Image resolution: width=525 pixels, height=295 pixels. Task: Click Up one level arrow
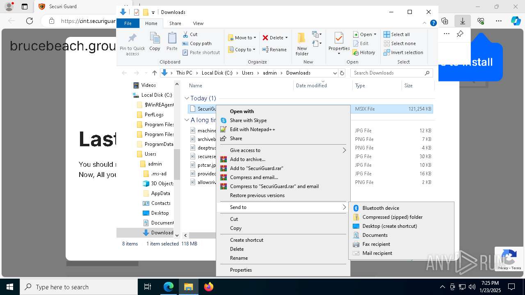coord(155,73)
